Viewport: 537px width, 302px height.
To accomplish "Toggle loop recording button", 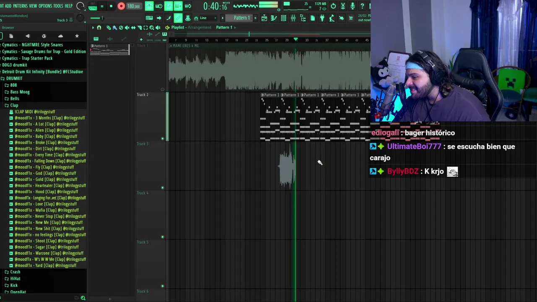I will click(188, 6).
